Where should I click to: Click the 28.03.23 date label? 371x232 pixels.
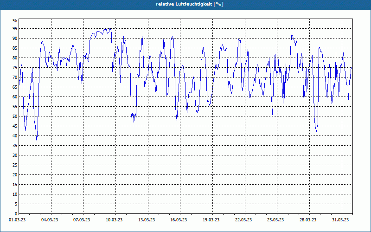pos(308,220)
